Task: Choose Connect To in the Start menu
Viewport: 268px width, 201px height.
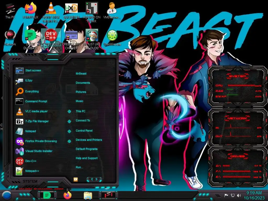Action: pyautogui.click(x=83, y=120)
